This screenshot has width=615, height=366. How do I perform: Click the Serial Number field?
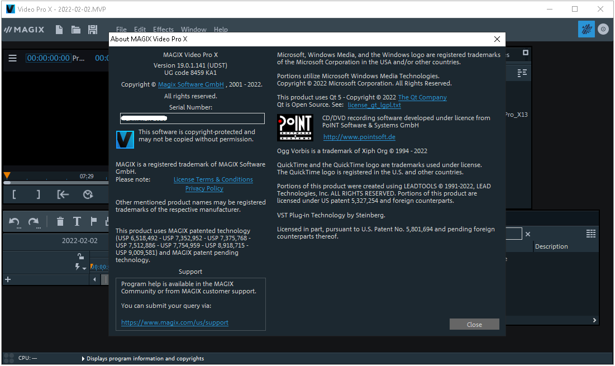click(x=192, y=118)
